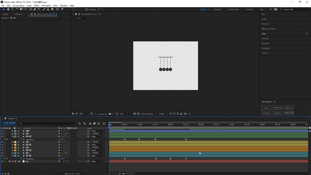Switch to the Project panel tab
The image size is (311, 175).
[5, 14]
